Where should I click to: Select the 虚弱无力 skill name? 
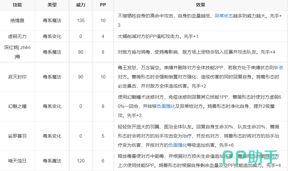coord(17,36)
